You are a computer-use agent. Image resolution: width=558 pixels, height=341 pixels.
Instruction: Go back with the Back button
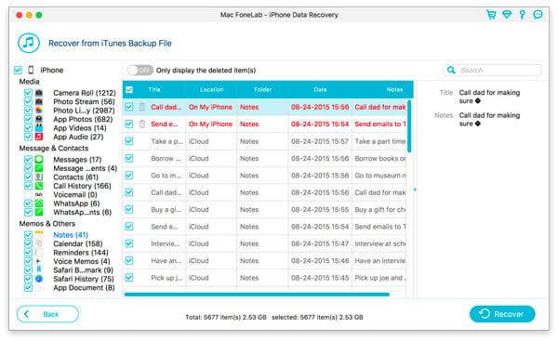click(x=47, y=314)
